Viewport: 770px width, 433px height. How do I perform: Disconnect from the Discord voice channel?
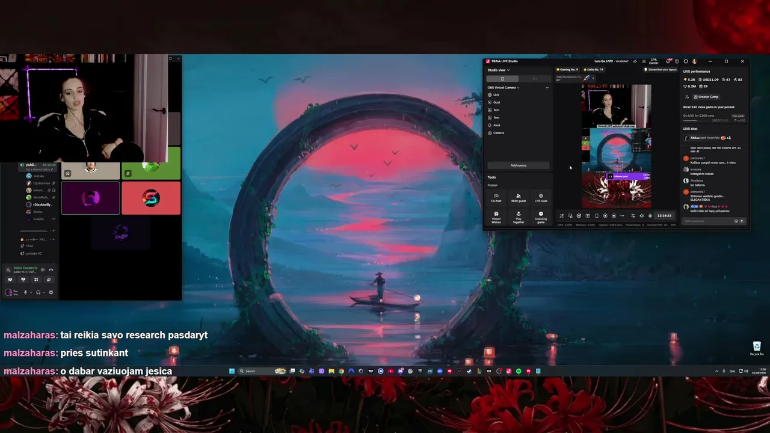[51, 269]
